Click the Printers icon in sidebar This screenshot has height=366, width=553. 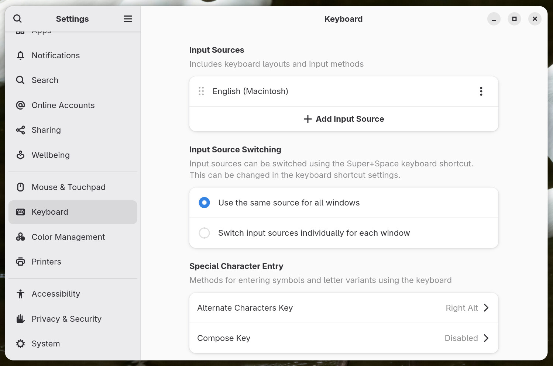[21, 262]
